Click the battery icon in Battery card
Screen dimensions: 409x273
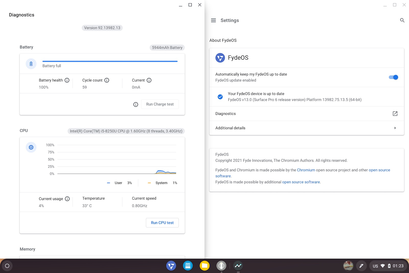point(31,64)
